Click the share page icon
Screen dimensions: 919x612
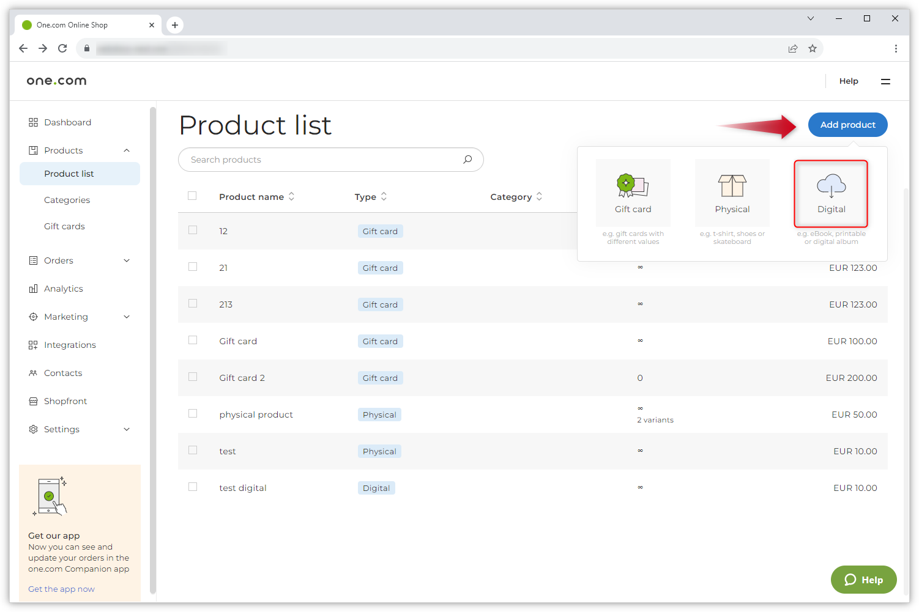click(793, 48)
